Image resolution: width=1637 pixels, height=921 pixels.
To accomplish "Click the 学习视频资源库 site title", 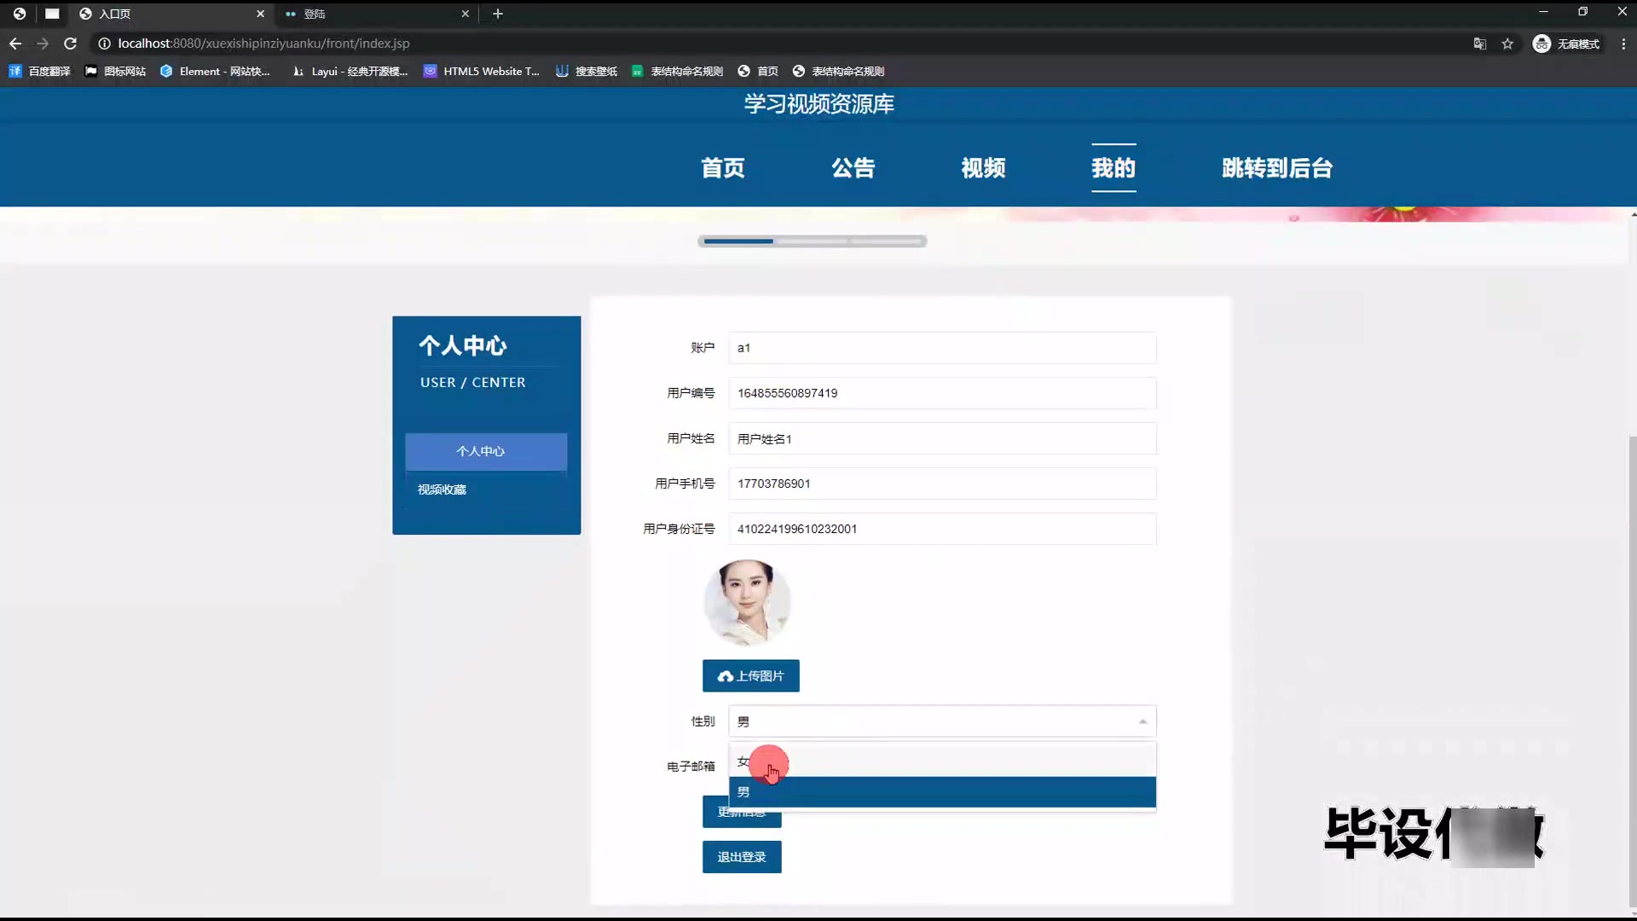I will (818, 104).
